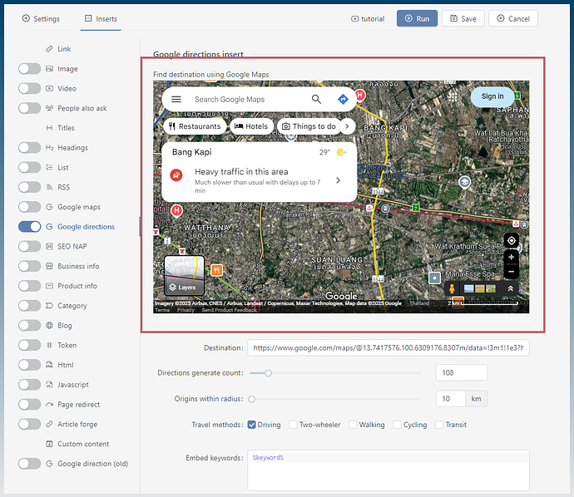The height and width of the screenshot is (497, 574).
Task: Click the Page redirect arrow icon
Action: click(49, 405)
